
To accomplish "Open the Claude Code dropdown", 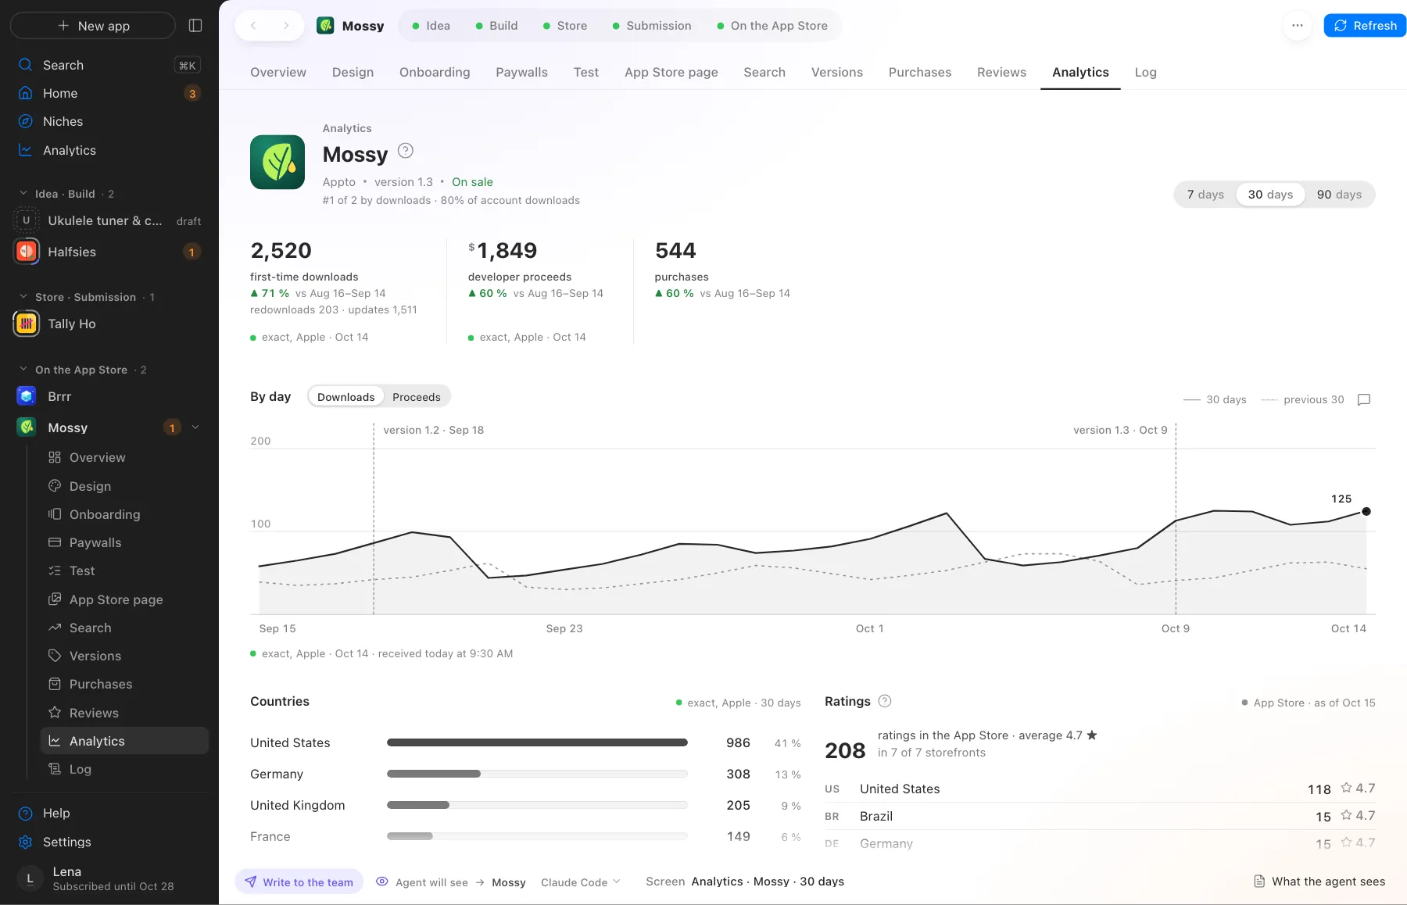I will coord(581,882).
